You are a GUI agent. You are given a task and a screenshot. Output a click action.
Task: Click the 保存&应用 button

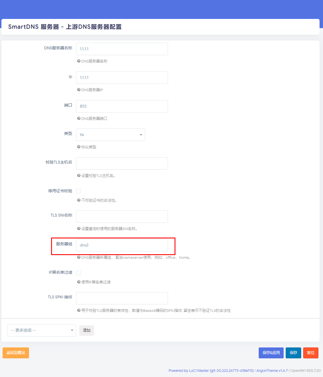point(271,353)
